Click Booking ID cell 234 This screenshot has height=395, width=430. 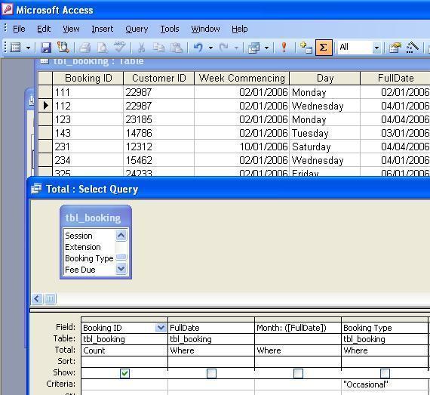(88, 160)
